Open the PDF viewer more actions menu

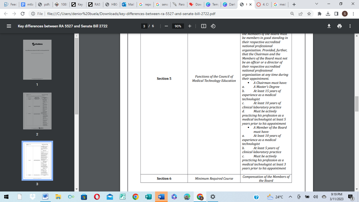point(350,26)
